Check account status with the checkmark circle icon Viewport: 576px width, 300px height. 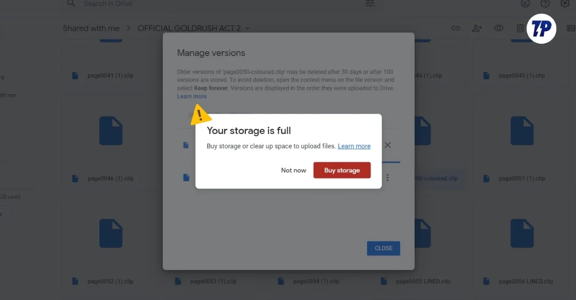[525, 4]
